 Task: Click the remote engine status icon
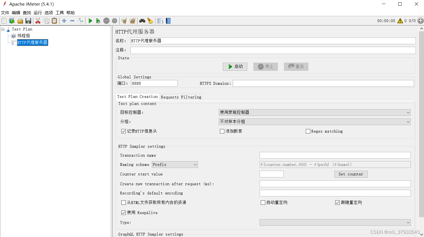pyautogui.click(x=420, y=21)
